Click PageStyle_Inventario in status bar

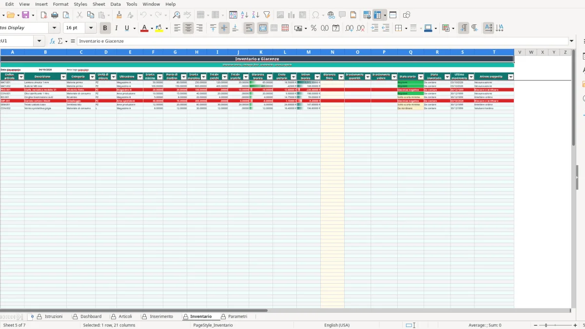pos(213,325)
